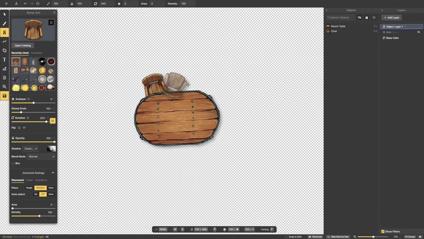Image resolution: width=424 pixels, height=239 pixels.
Task: Click the lock icon in Objects panel
Action: tap(366, 18)
